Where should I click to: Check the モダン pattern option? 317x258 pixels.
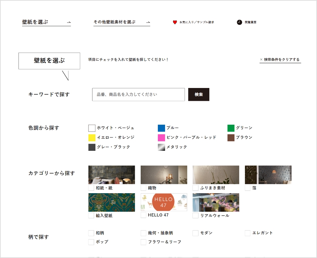tap(195, 233)
